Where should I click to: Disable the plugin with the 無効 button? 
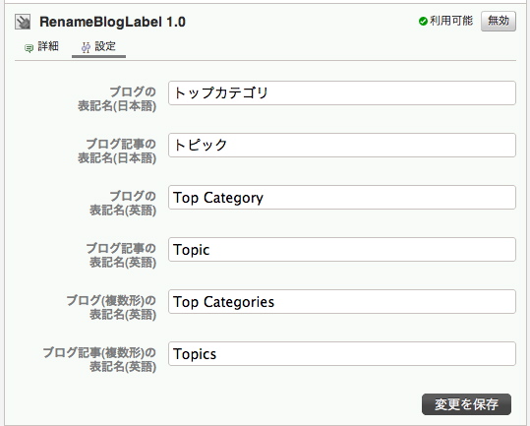499,21
